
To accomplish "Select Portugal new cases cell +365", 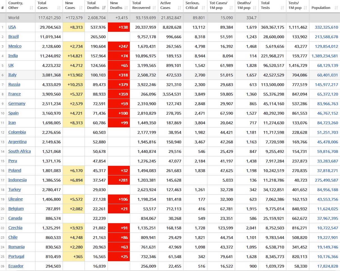I will pyautogui.click(x=74, y=257).
